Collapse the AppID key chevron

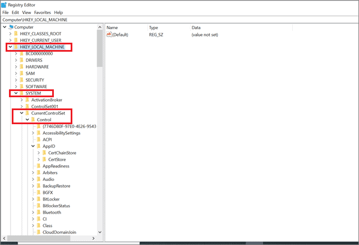click(33, 146)
